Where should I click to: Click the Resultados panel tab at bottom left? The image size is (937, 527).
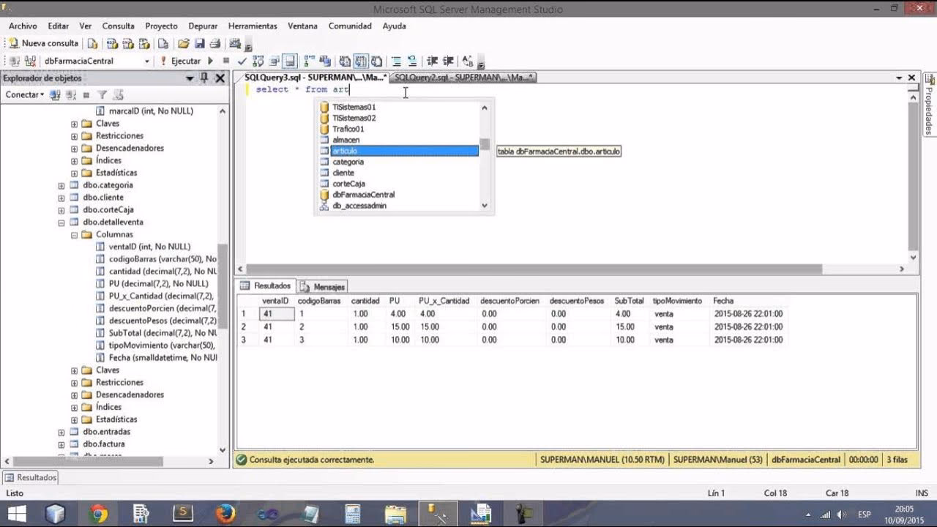pyautogui.click(x=31, y=477)
